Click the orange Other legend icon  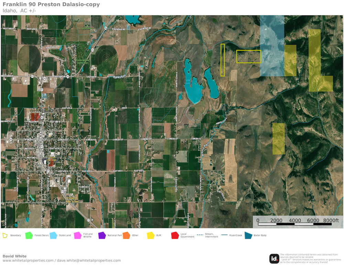click(x=126, y=235)
